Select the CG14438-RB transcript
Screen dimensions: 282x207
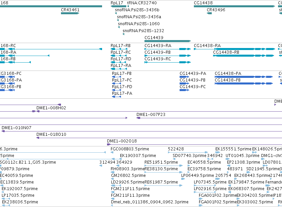244,56
